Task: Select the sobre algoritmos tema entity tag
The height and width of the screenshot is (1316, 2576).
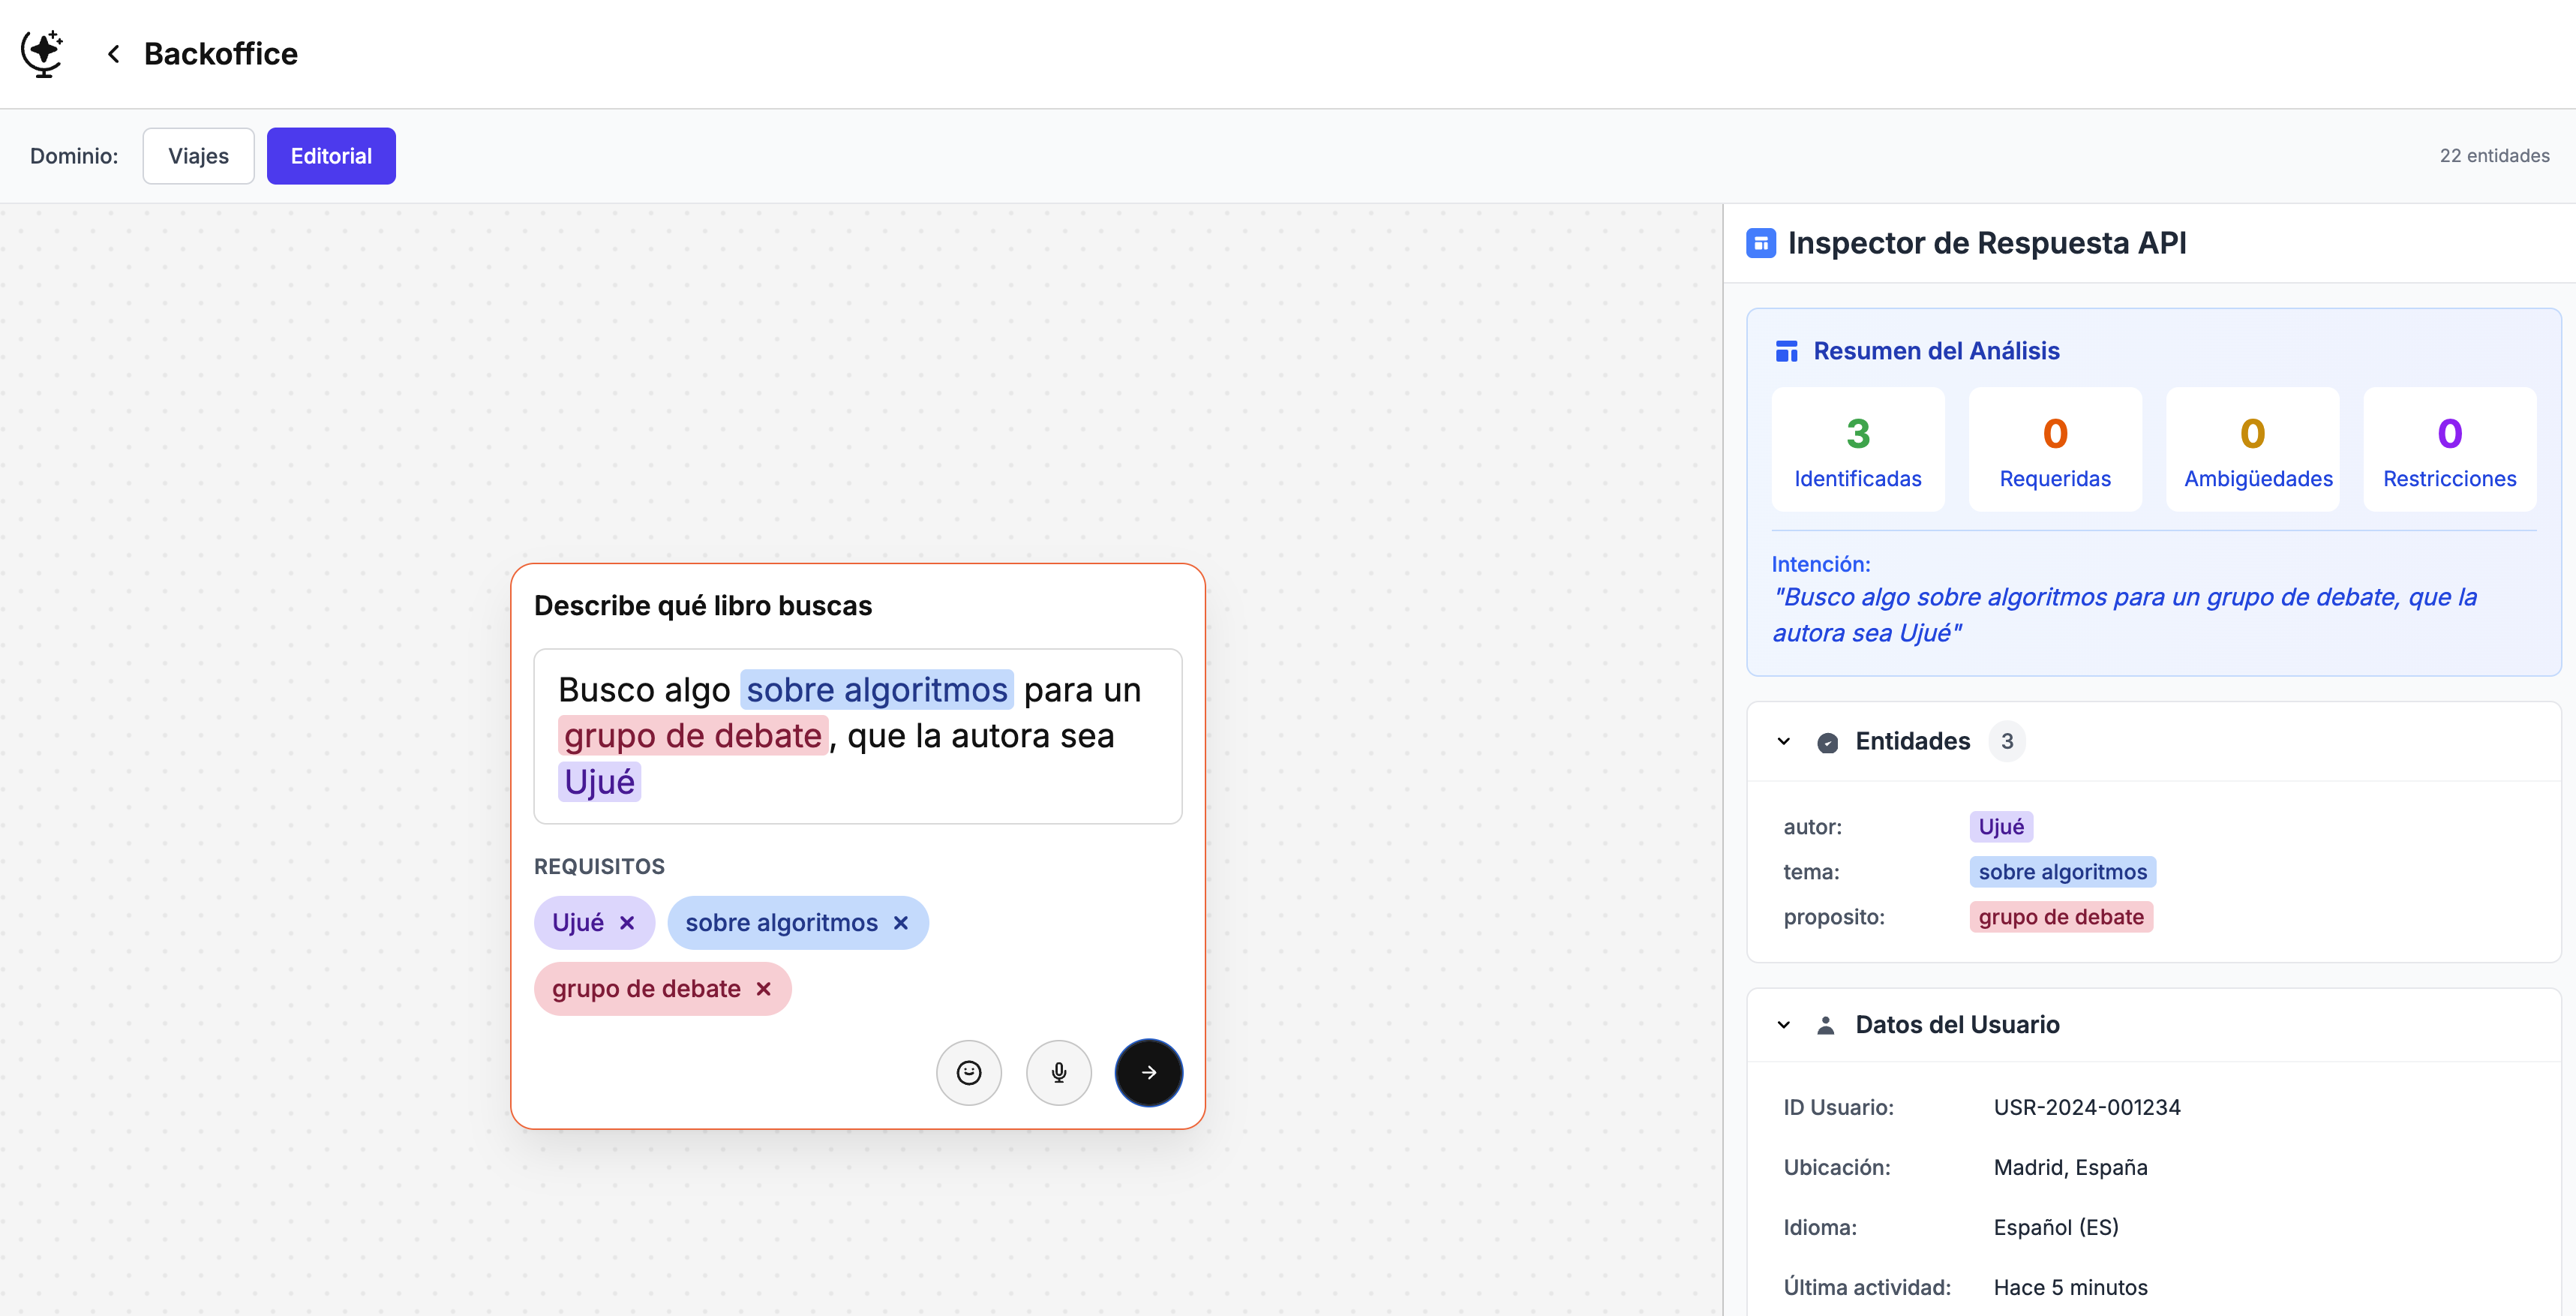Action: tap(2062, 872)
